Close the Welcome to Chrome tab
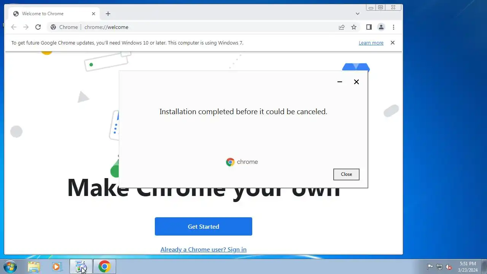This screenshot has height=274, width=487. click(x=94, y=14)
